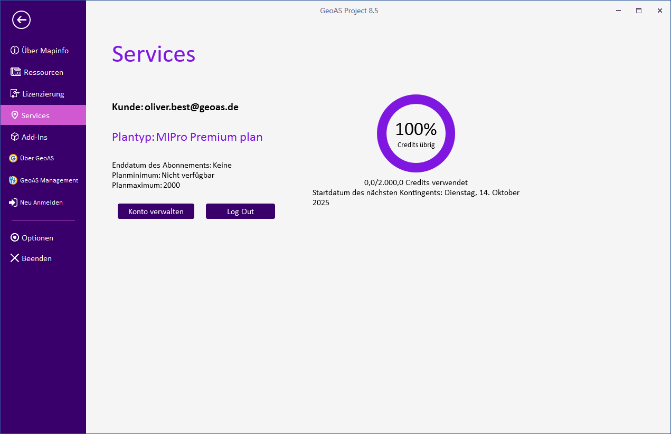Select the Services sidebar entry
The width and height of the screenshot is (671, 434).
35,115
